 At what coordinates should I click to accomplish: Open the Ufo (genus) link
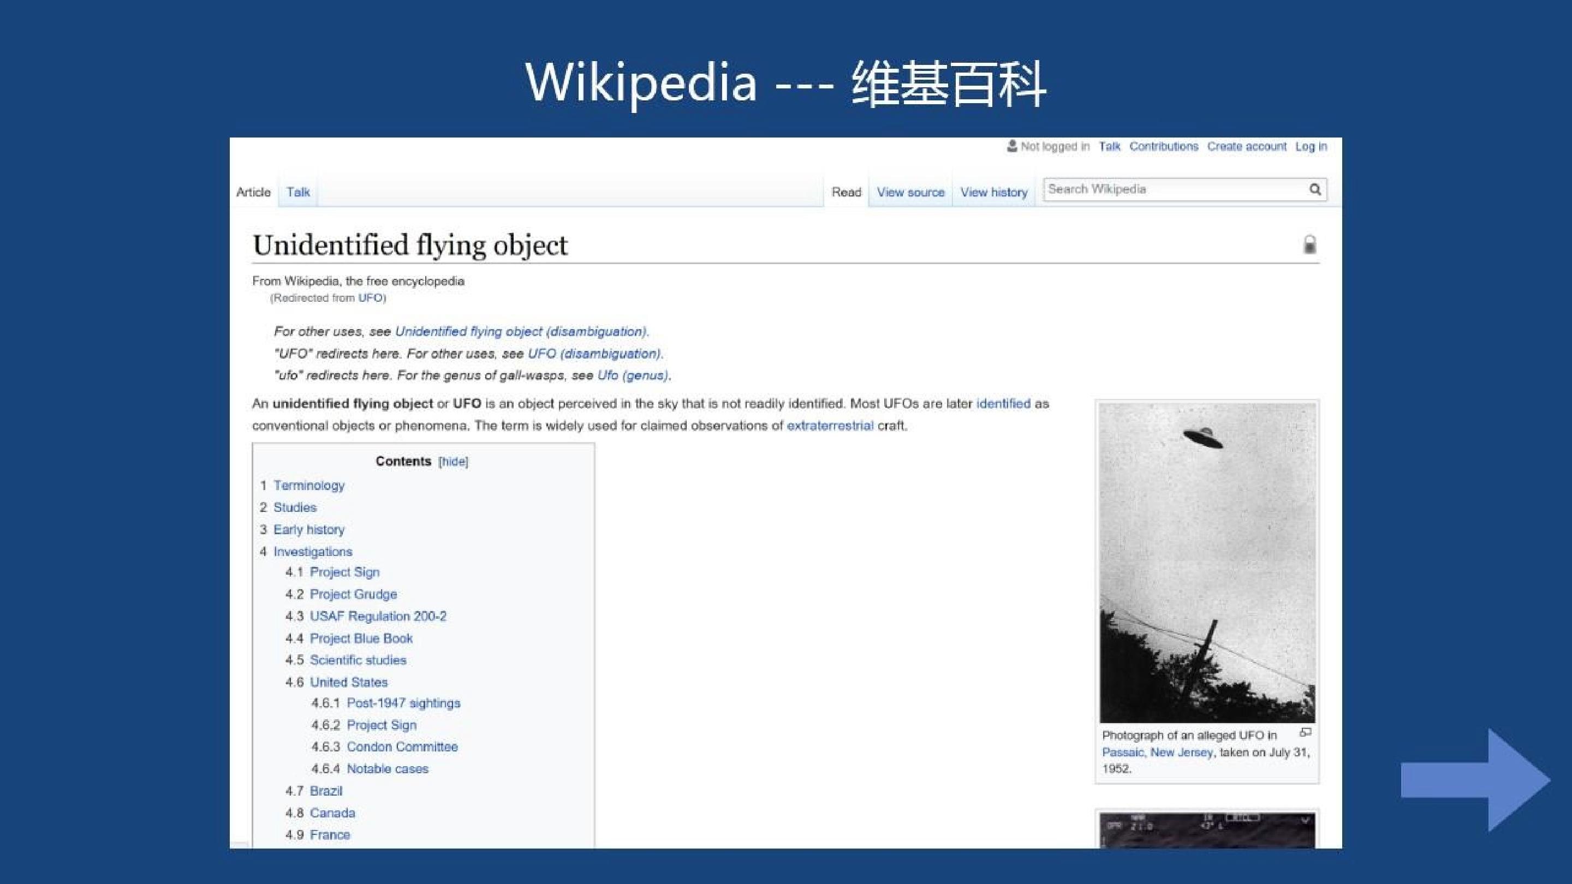(633, 375)
